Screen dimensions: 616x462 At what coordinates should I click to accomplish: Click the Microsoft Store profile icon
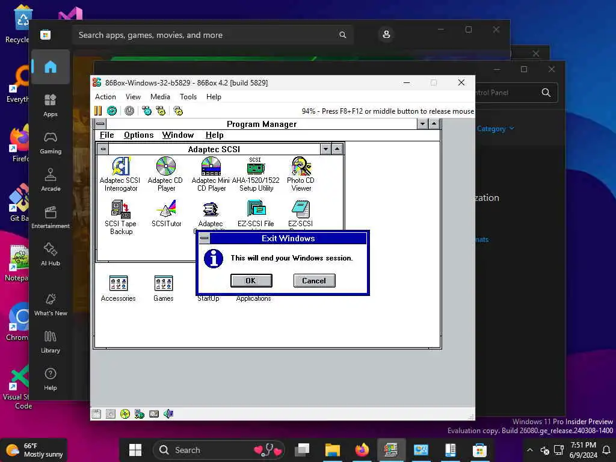coord(386,34)
